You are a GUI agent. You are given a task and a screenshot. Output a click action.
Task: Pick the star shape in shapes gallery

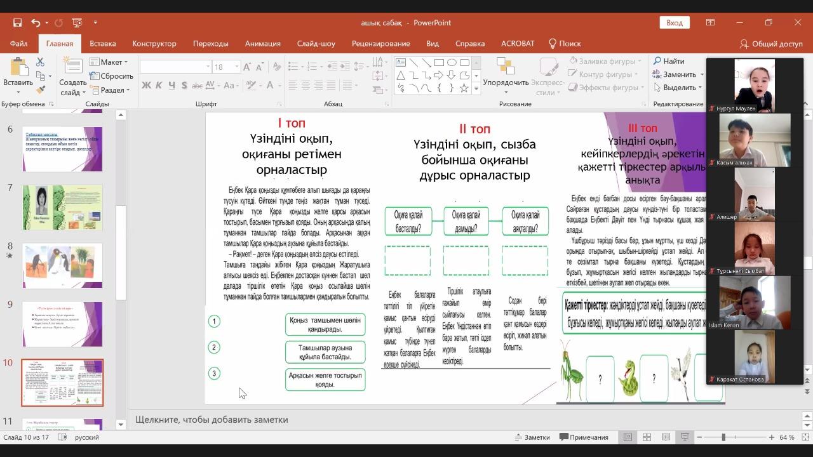click(464, 88)
